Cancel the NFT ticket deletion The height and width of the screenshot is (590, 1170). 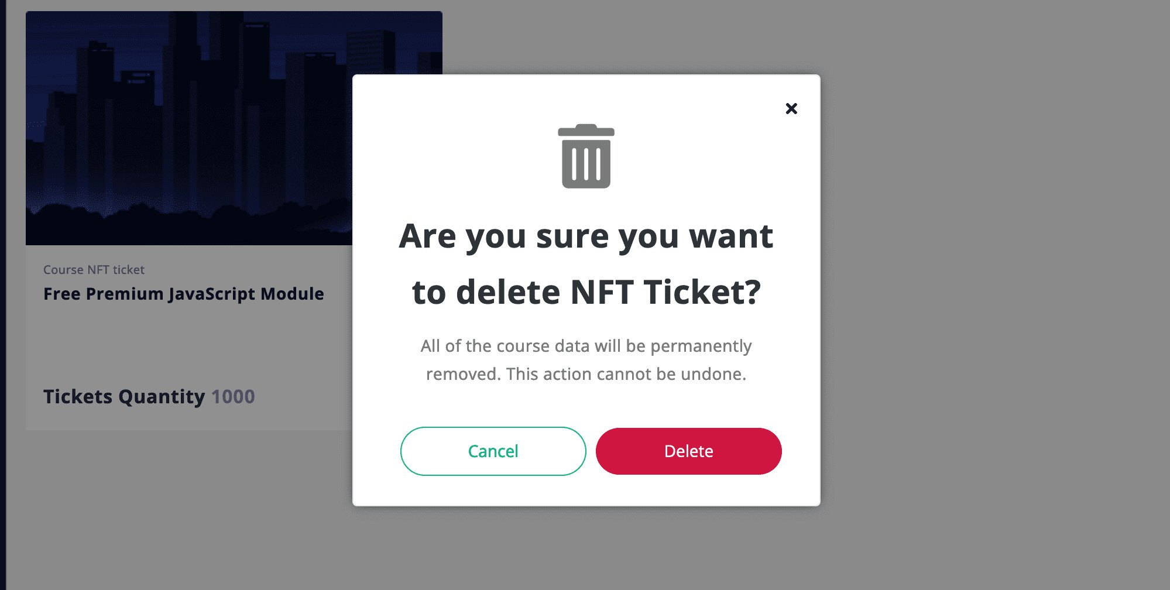click(493, 451)
